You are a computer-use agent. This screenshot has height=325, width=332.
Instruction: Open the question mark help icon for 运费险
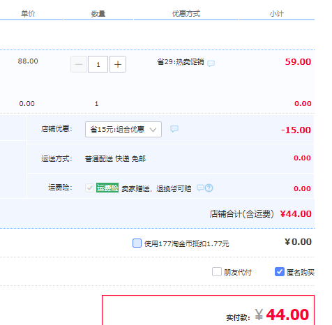click(209, 188)
